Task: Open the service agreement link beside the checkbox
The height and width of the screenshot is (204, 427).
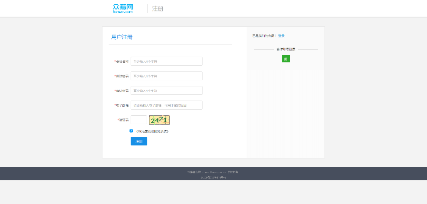Action: (152, 131)
